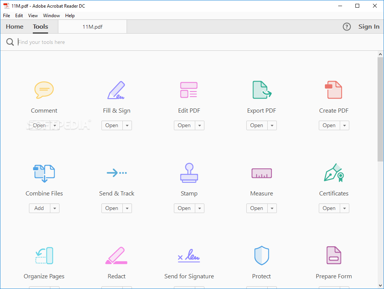Select the Combine Files icon

click(x=44, y=174)
